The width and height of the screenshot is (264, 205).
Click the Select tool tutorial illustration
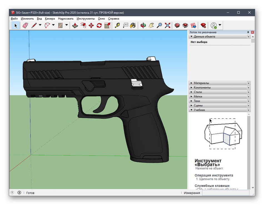223,133
